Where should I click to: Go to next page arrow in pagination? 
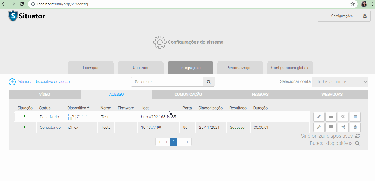(181, 142)
